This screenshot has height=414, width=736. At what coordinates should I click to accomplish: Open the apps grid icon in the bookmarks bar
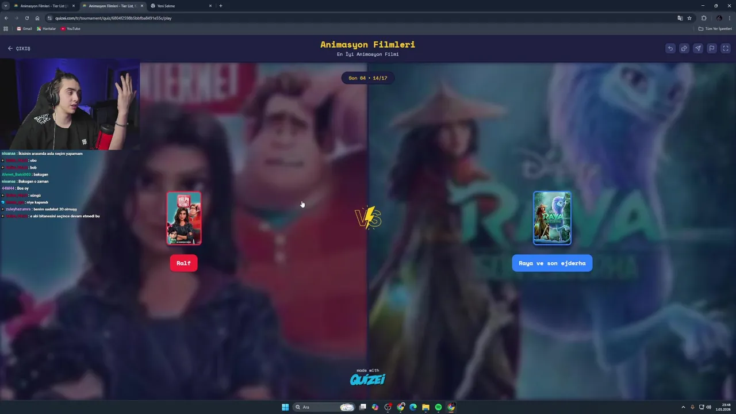click(6, 29)
